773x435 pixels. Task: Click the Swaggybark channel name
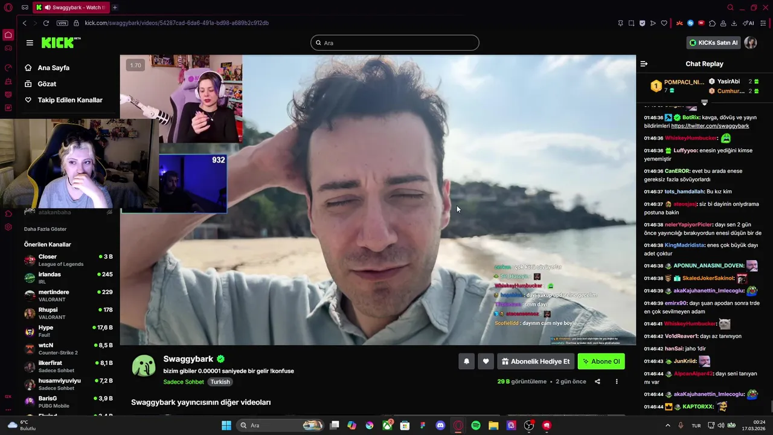188,359
